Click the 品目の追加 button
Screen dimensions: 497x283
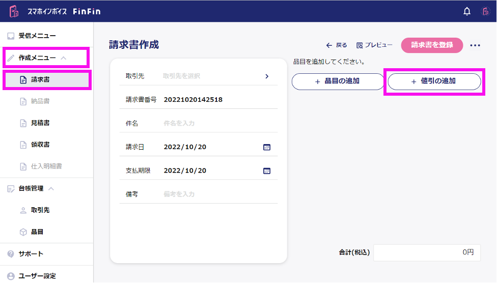(x=338, y=81)
